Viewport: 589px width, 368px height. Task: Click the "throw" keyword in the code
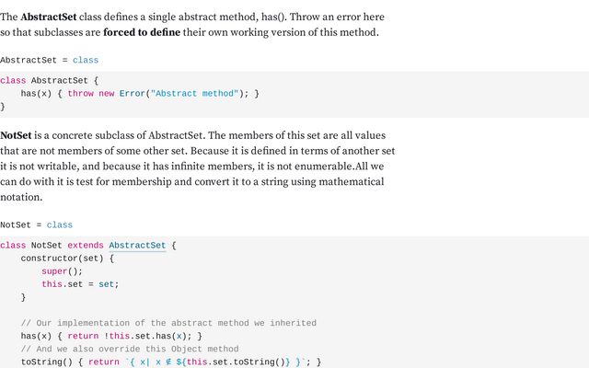point(80,93)
